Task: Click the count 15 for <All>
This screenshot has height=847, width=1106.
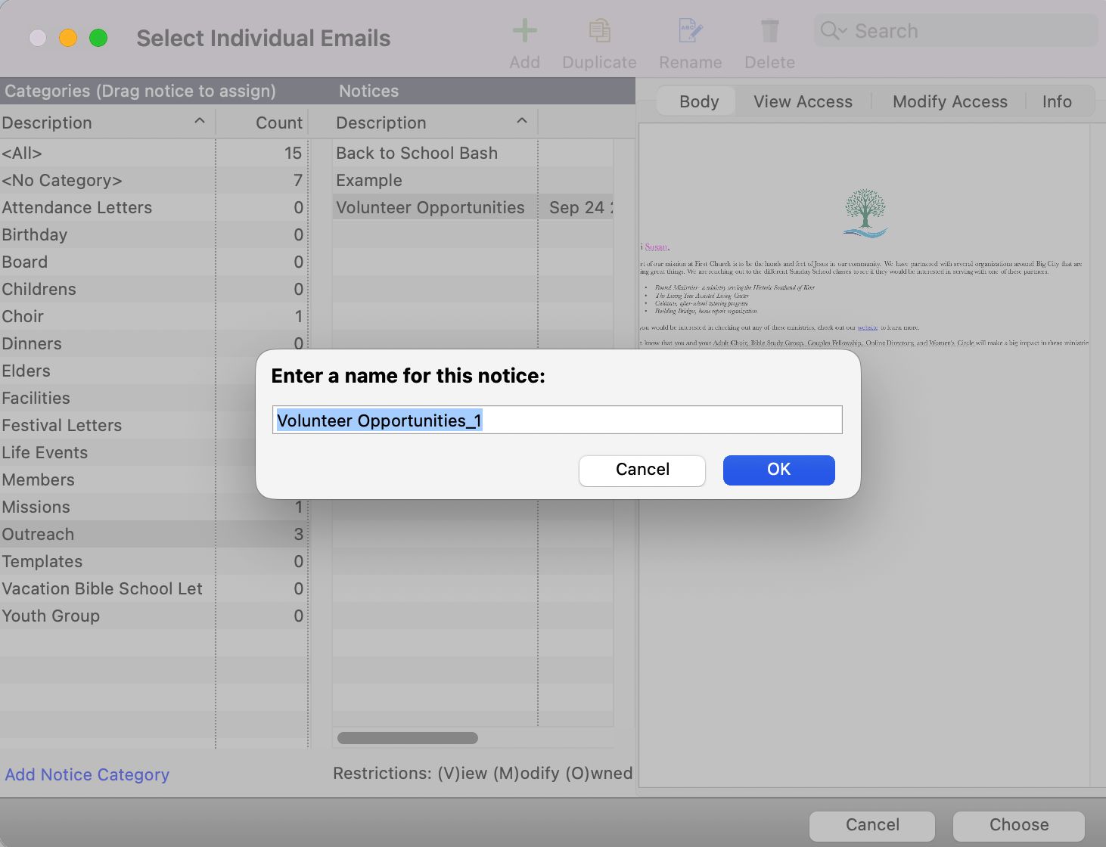Action: (293, 153)
